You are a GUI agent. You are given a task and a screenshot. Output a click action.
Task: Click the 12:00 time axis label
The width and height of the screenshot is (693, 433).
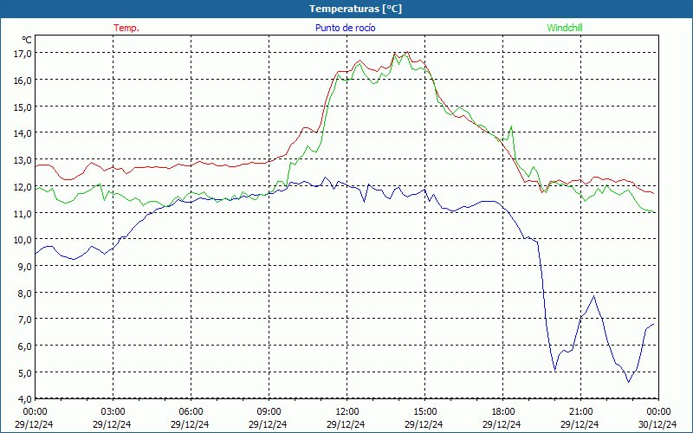click(347, 412)
